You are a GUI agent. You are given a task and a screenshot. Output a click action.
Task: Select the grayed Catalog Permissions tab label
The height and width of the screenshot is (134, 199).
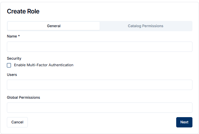click(146, 26)
